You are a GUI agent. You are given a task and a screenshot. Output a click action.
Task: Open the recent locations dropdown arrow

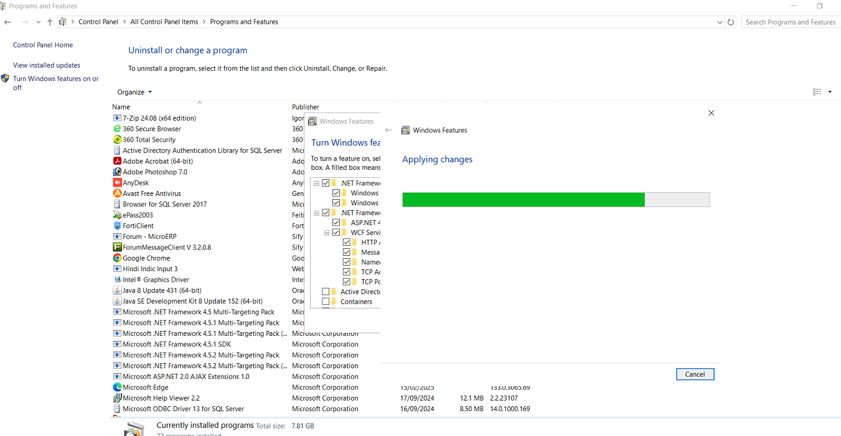click(x=38, y=22)
